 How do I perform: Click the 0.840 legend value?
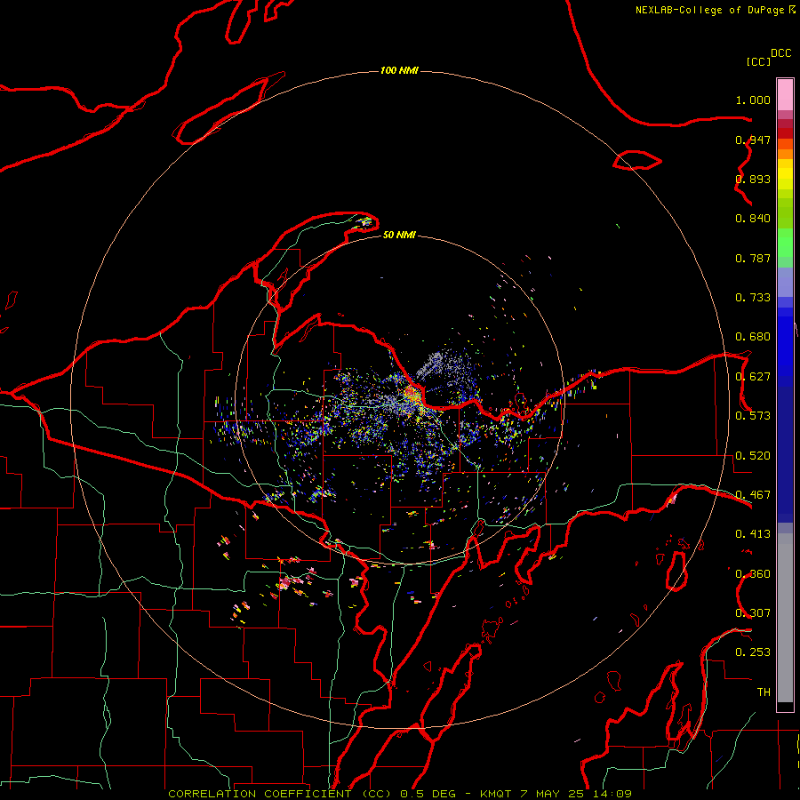[x=753, y=219]
